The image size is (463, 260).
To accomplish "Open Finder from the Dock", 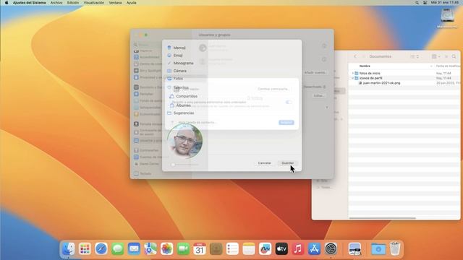I will tap(69, 249).
